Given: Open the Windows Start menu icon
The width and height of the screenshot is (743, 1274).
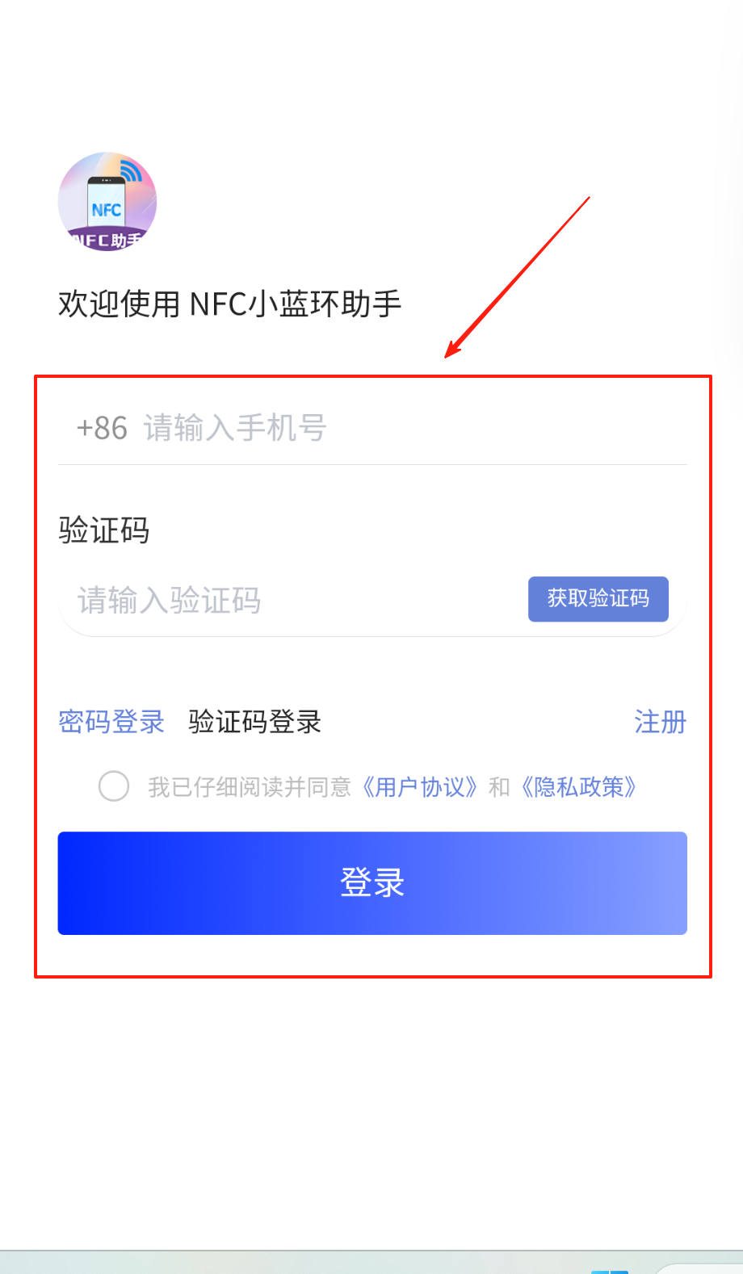Looking at the screenshot, I should [x=610, y=1272].
